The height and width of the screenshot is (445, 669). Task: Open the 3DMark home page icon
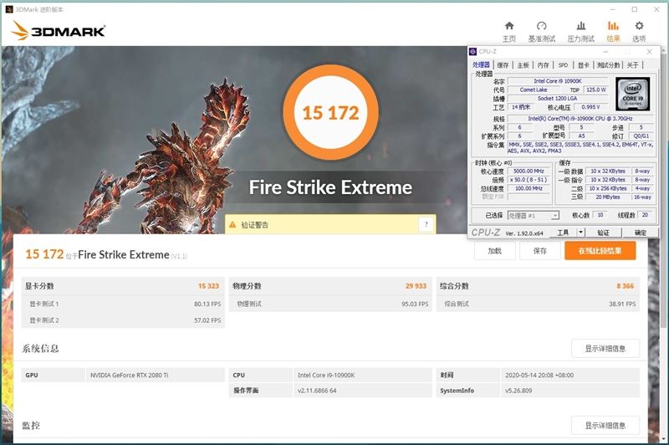509,26
